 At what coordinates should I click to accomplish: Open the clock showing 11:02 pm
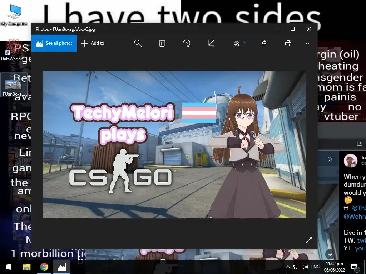(335, 267)
